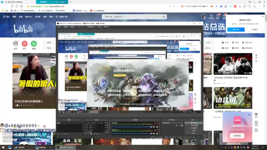Open 帮助(H) menu in OBS
Image resolution: width=267 pixels, height=150 pixels.
tap(106, 27)
